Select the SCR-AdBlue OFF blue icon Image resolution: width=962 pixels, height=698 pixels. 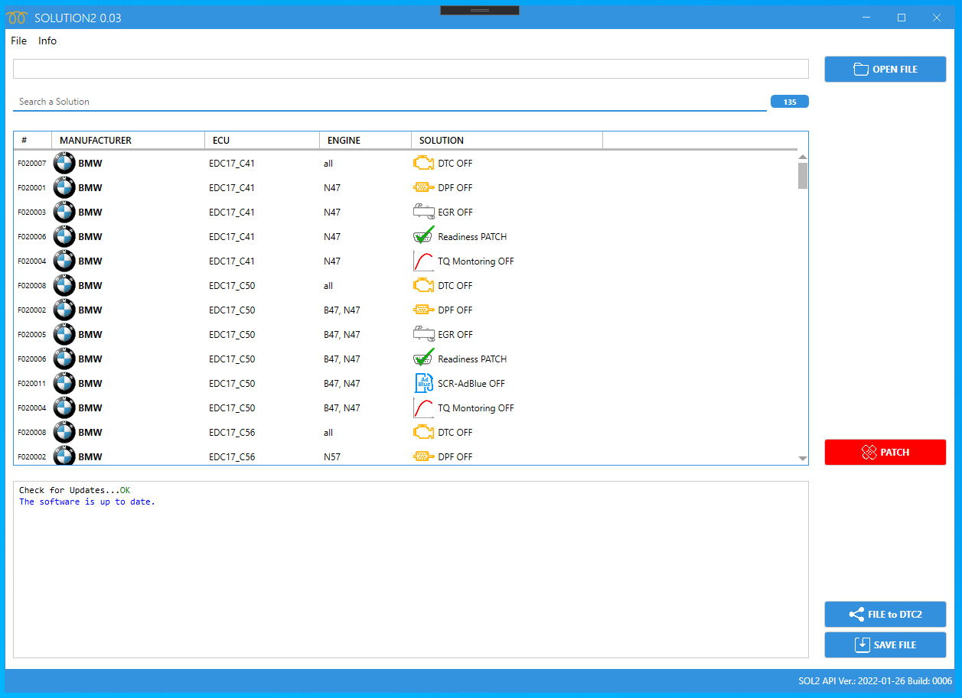(x=423, y=383)
